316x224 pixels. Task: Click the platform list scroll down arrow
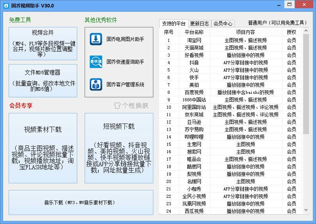pyautogui.click(x=306, y=210)
